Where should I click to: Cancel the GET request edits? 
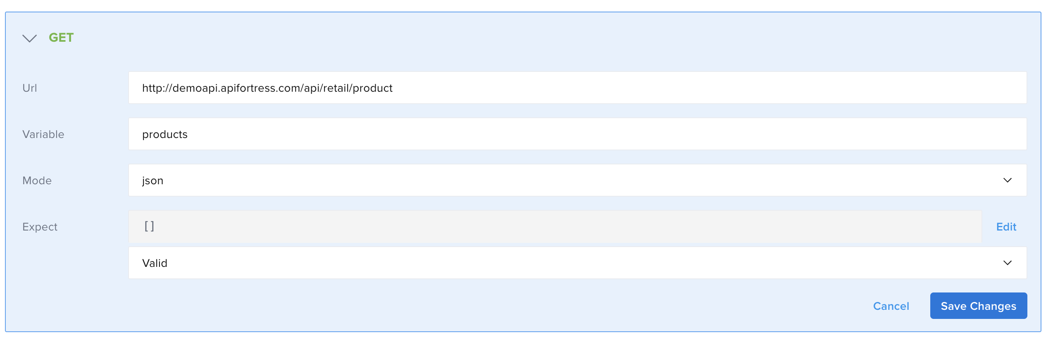pyautogui.click(x=891, y=306)
